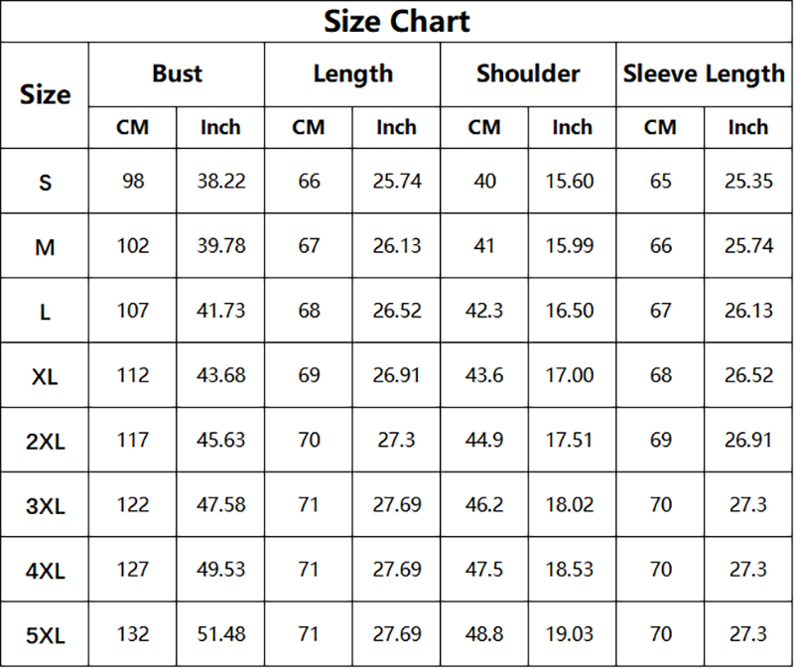This screenshot has width=794, height=668.
Task: Select the Size header cell
Action: pos(45,95)
